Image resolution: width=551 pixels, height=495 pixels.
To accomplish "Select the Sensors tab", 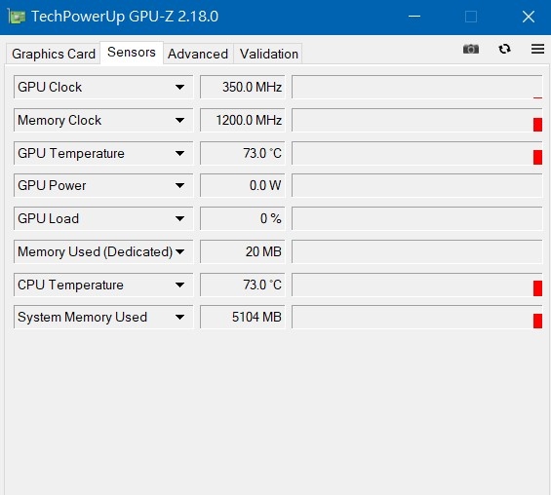I will (x=132, y=53).
